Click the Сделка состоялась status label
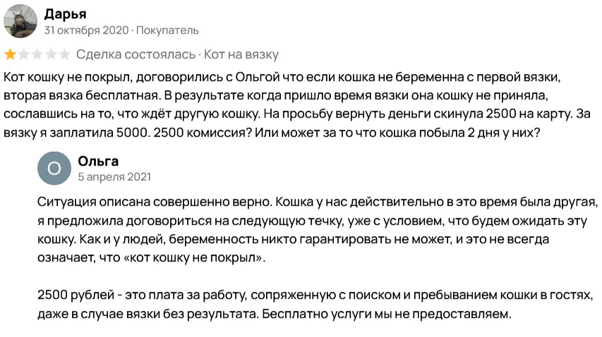 pos(136,54)
